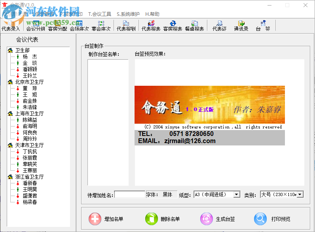Close the 会务通V1.0 window
315x232 pixels.
306,5
